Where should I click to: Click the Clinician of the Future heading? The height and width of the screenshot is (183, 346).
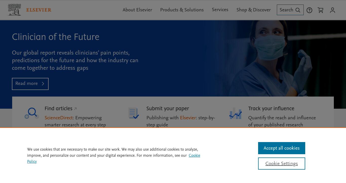[x=55, y=37]
